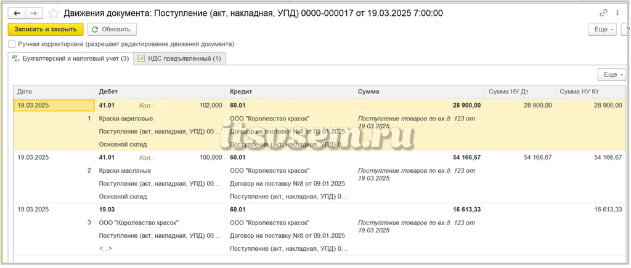This screenshot has width=631, height=268.
Task: Click credit account 60.01 in entry 3
Action: click(x=237, y=210)
